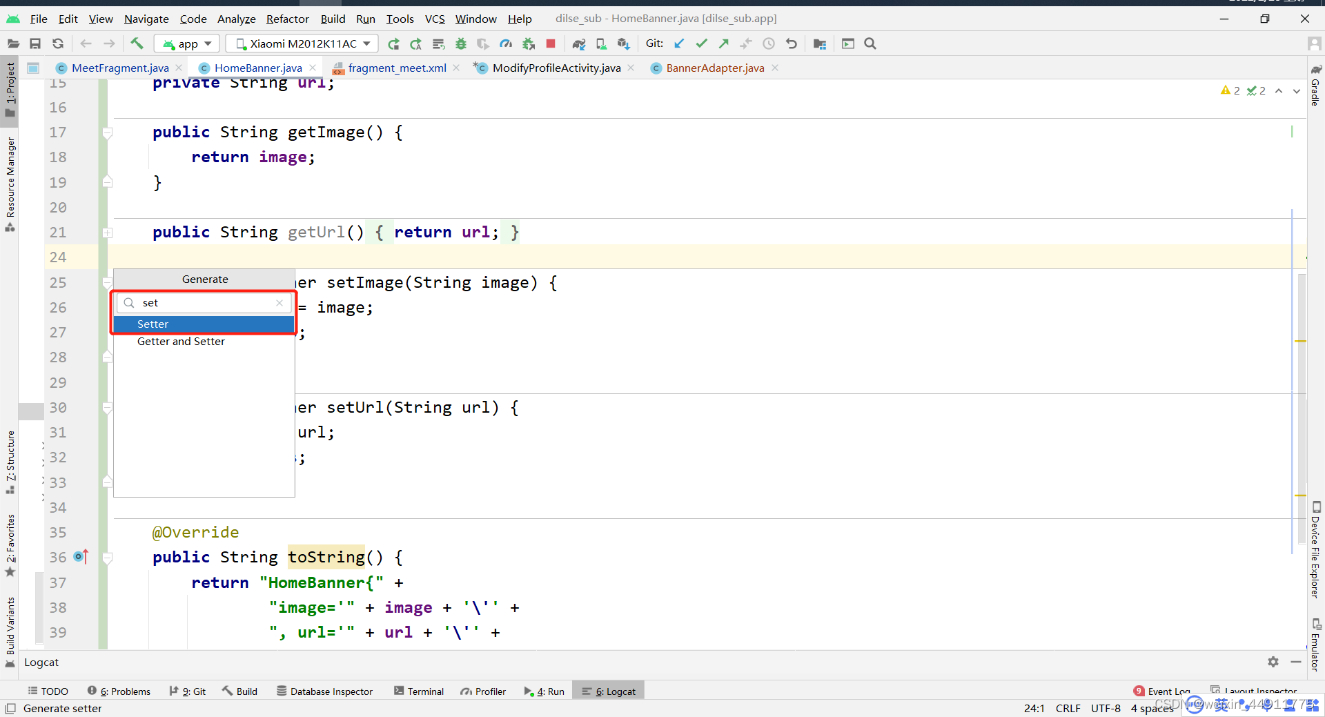
Task: Open the Git tool window
Action: [x=188, y=691]
